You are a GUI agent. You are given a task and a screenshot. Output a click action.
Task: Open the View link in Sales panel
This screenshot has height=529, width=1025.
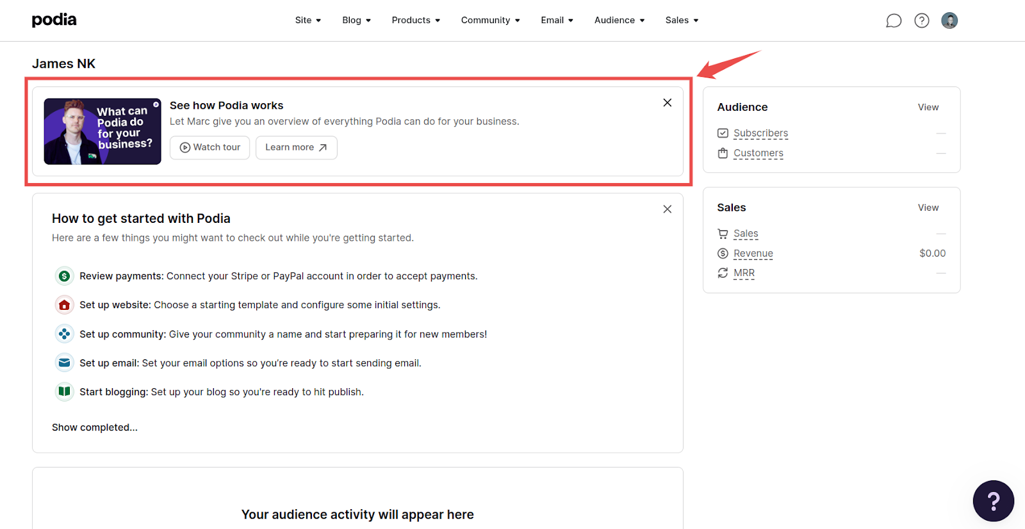coord(928,208)
